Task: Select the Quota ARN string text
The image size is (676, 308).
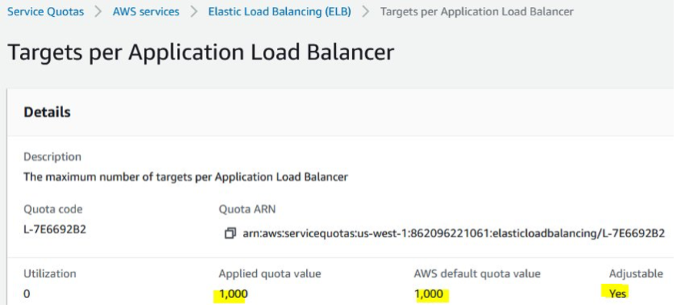Action: [454, 234]
